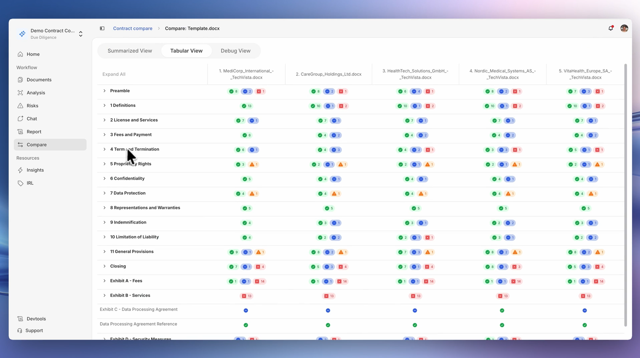Click the HealthTech_Solutions_GmbH column header

point(415,74)
